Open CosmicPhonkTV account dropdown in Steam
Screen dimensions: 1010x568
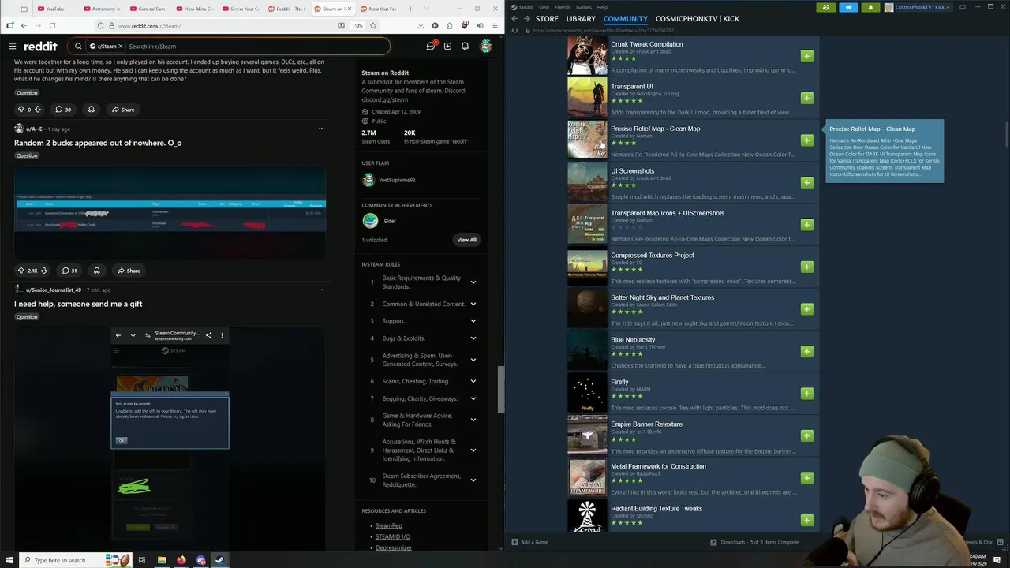click(918, 7)
